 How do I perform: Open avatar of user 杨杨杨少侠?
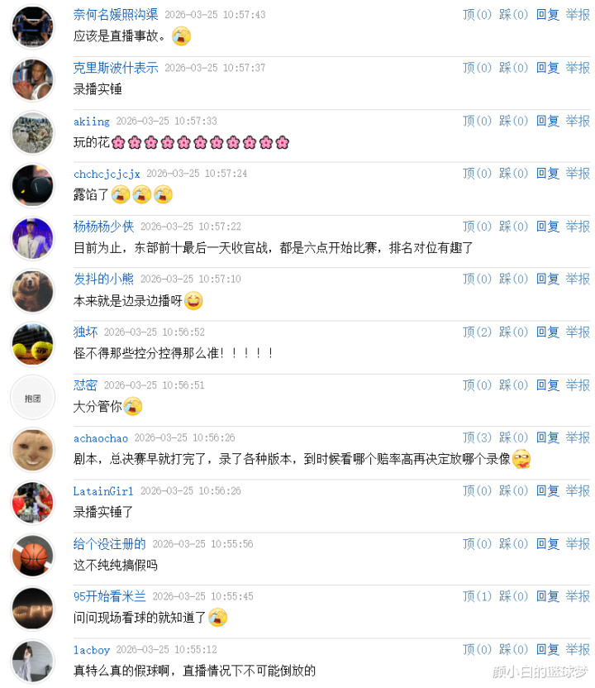(32, 239)
